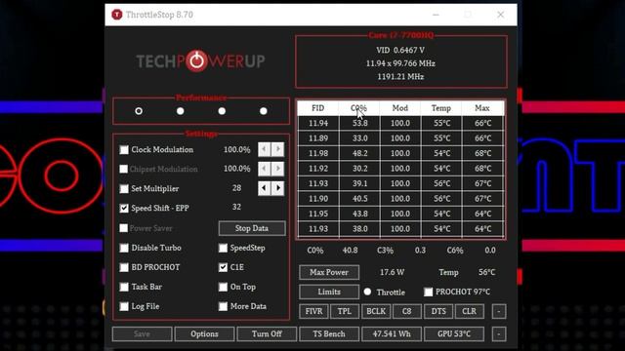Viewport: 625px width, 351px height.
Task: Click the minus button beside CLR
Action: pyautogui.click(x=499, y=311)
